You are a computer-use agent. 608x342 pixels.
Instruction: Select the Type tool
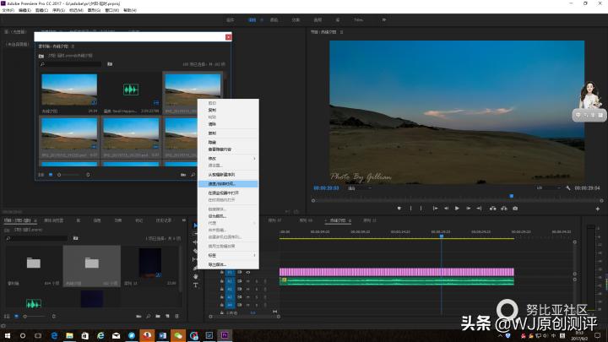(x=196, y=285)
